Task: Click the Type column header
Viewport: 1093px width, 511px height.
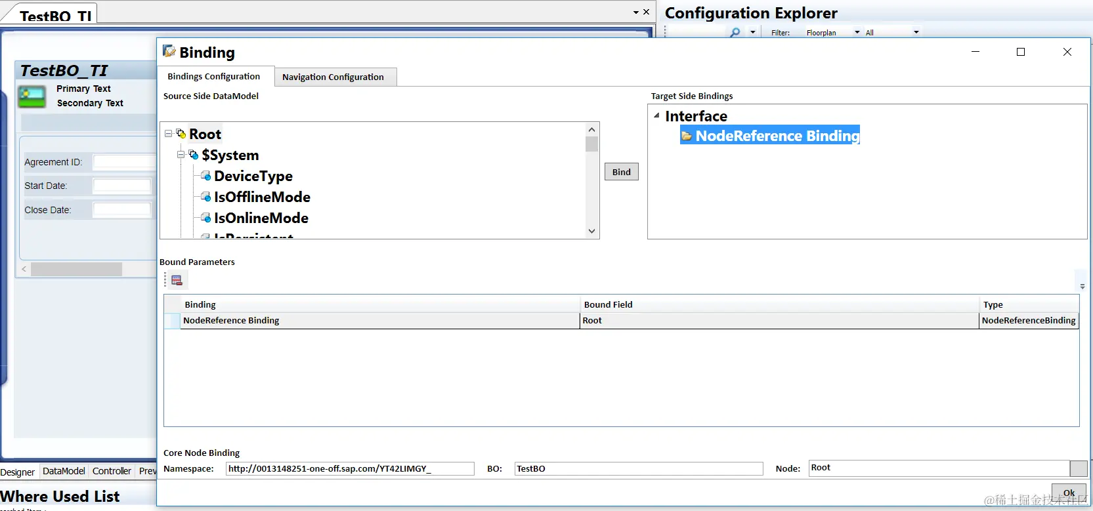Action: [1029, 304]
